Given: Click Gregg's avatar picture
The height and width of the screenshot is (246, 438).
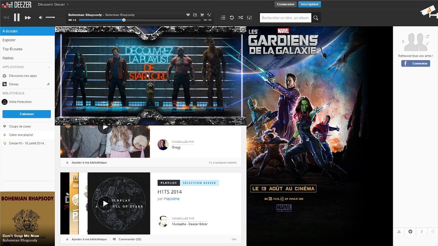Looking at the screenshot, I should point(163,145).
